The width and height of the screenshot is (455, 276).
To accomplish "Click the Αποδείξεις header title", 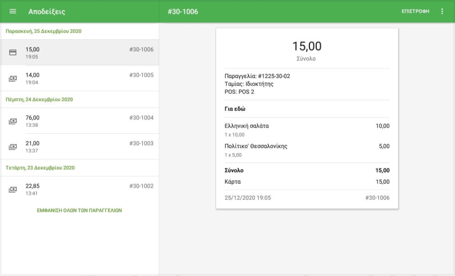I will click(x=47, y=11).
